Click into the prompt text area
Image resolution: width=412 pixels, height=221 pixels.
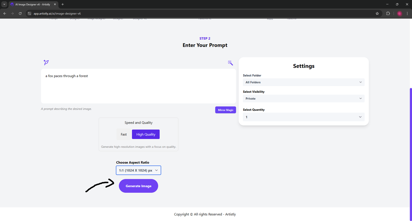[x=138, y=87]
